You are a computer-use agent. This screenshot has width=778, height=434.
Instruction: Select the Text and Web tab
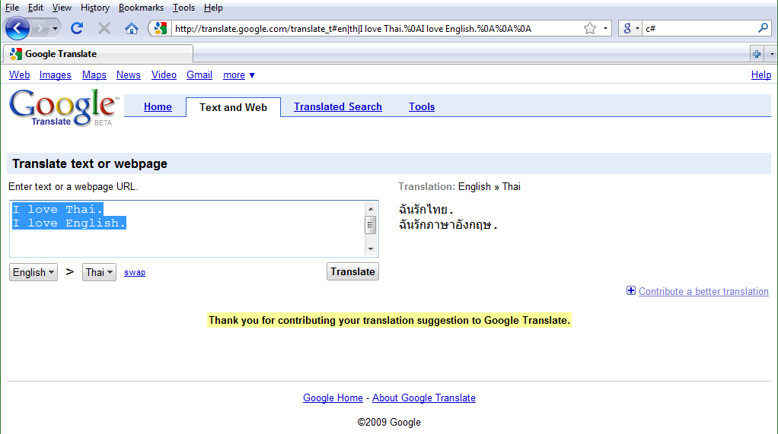233,107
